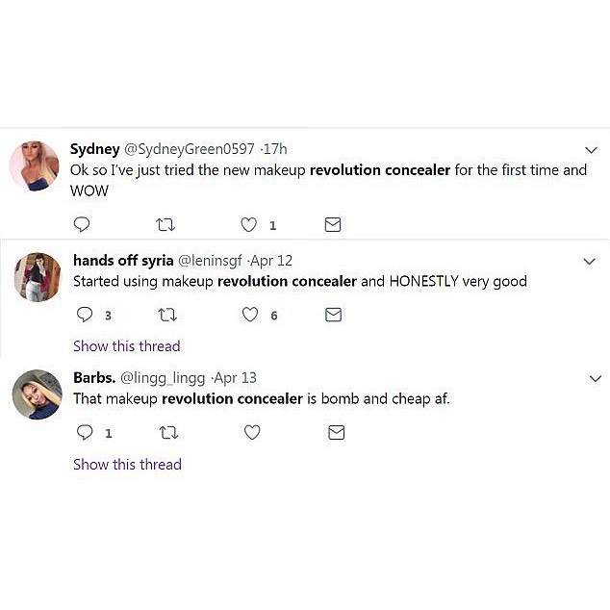Reply to hands off syria's tweet
Screen dimensions: 610x610
point(85,315)
